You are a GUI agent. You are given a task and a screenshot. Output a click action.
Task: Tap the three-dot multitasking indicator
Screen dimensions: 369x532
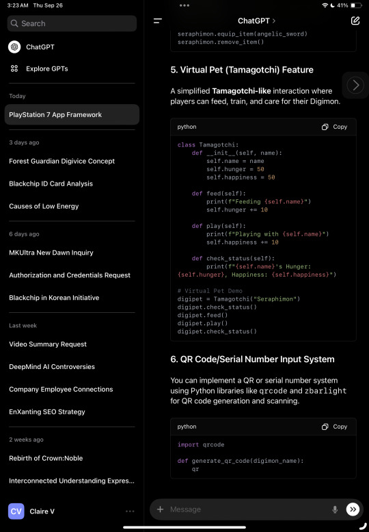tap(184, 5)
